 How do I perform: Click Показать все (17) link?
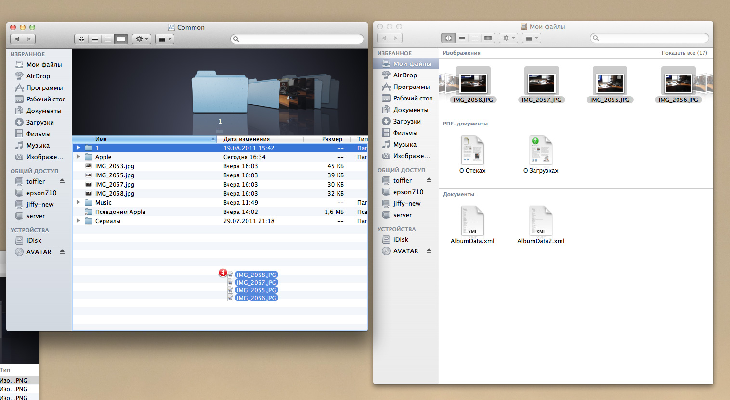684,53
